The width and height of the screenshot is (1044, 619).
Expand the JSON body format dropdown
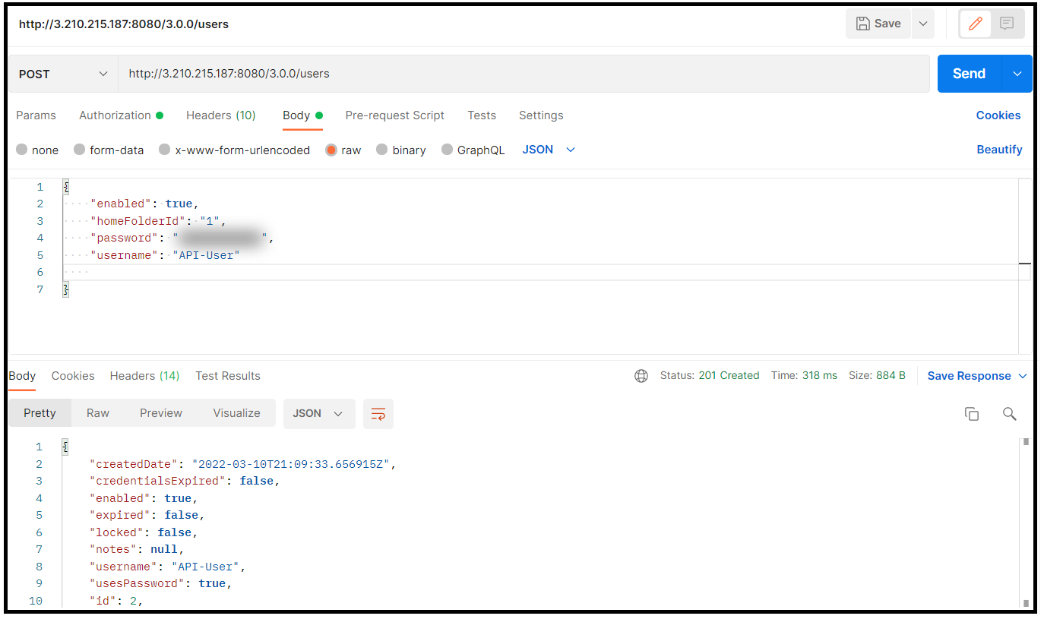549,150
